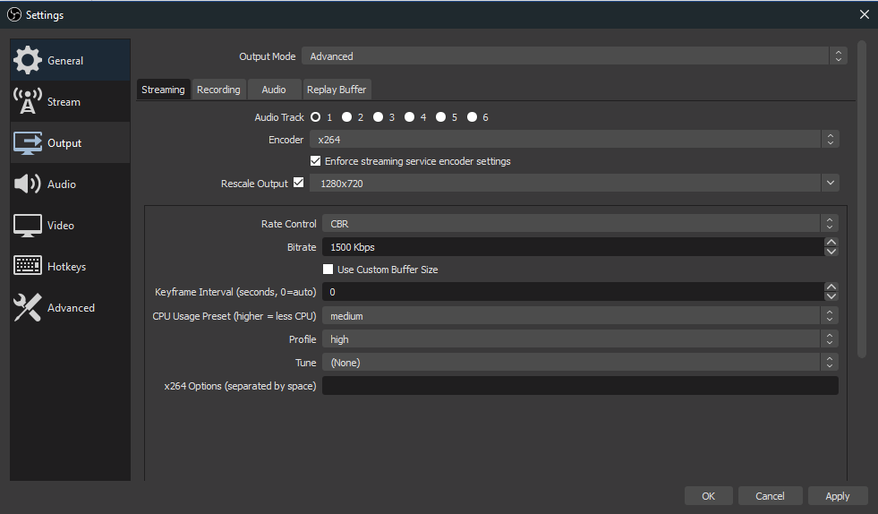
Task: Open Advanced settings tools icon
Action: pyautogui.click(x=28, y=308)
